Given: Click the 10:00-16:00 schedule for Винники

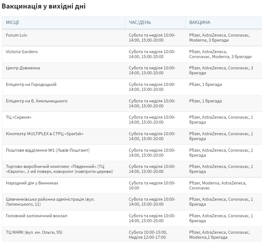Looking at the screenshot, I should (152, 186).
